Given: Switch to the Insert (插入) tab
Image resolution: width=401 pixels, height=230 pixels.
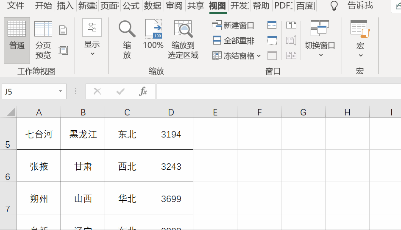Looking at the screenshot, I should (65, 6).
